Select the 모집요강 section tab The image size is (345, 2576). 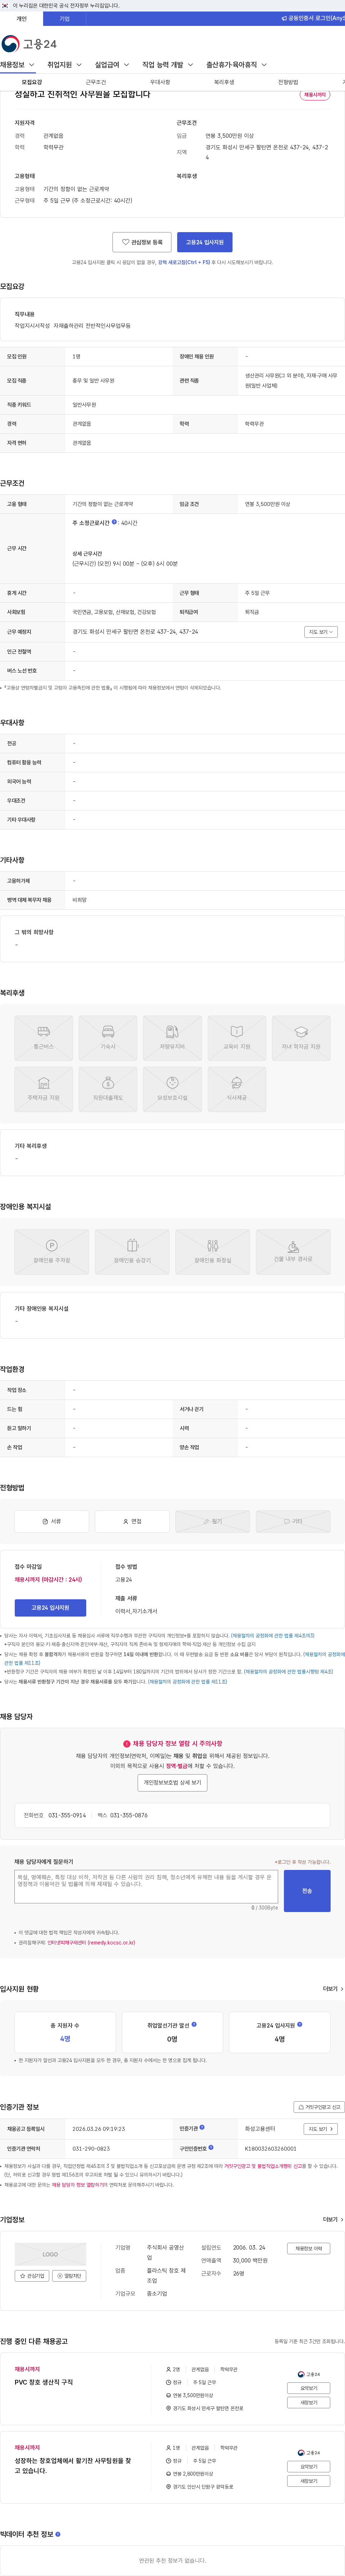[32, 82]
